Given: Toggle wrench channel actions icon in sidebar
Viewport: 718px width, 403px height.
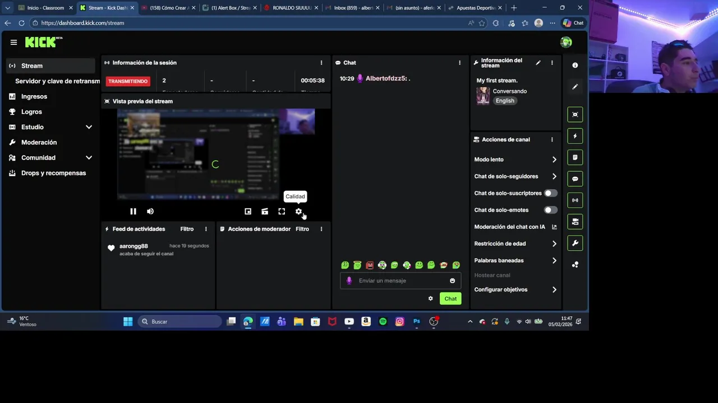Looking at the screenshot, I should coord(575,243).
